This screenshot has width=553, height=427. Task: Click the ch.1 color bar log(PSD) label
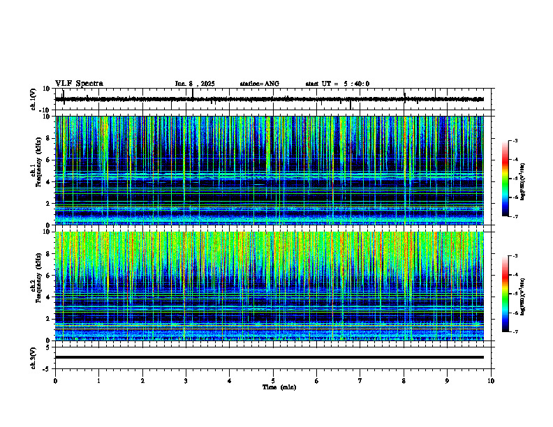(523, 182)
